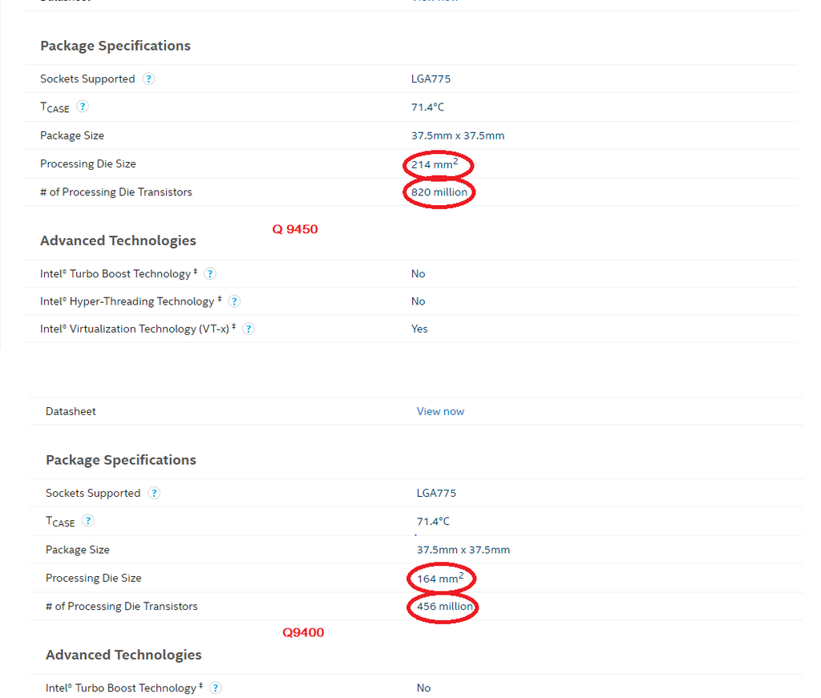Image resolution: width=821 pixels, height=698 pixels.
Task: Click the red Q 9450 label
Action: pos(295,229)
